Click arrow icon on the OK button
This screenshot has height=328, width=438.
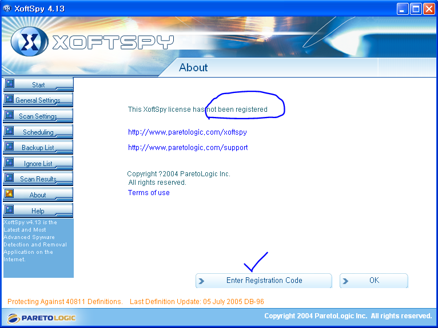[x=345, y=281]
